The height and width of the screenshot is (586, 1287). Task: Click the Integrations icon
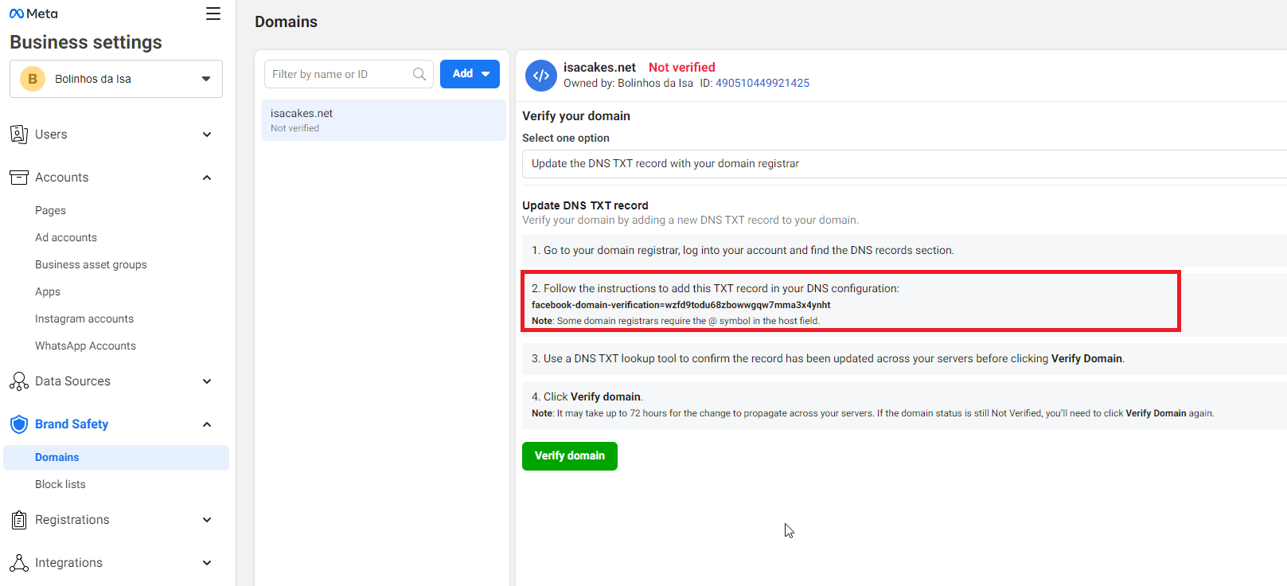coord(19,563)
